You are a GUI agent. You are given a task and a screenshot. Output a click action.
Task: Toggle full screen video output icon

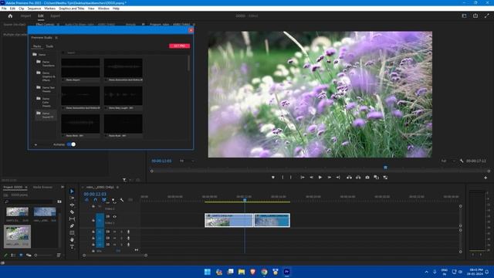487,15
